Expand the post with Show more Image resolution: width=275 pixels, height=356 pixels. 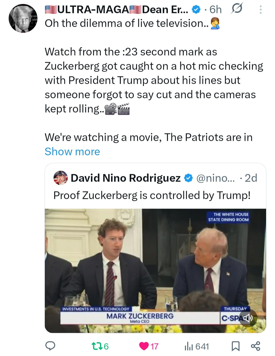tap(72, 152)
